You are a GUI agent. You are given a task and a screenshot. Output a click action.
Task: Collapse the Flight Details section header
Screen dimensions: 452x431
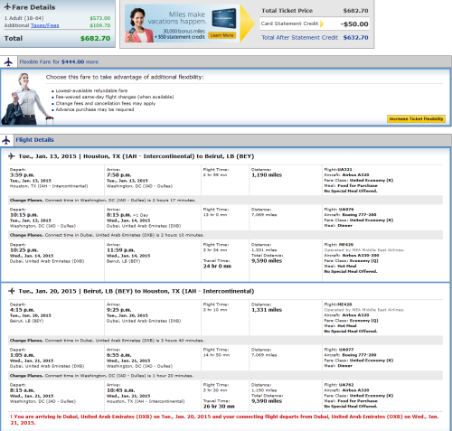34,140
